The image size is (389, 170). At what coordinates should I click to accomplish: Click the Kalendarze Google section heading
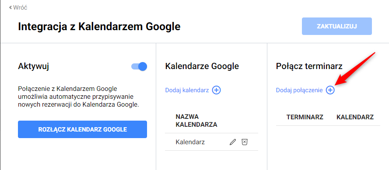202,66
